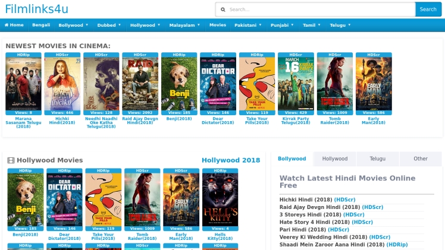Open Dear Dictator poster in Hollywood Movies
The height and width of the screenshot is (250, 445).
(64, 200)
